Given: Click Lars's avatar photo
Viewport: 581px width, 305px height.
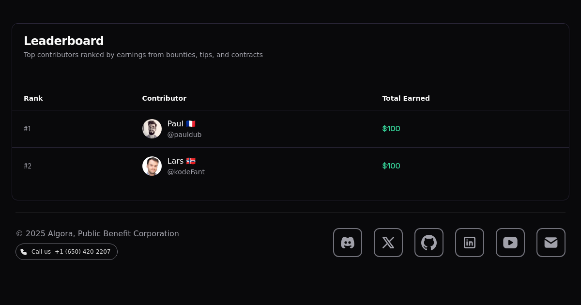Looking at the screenshot, I should pos(152,166).
